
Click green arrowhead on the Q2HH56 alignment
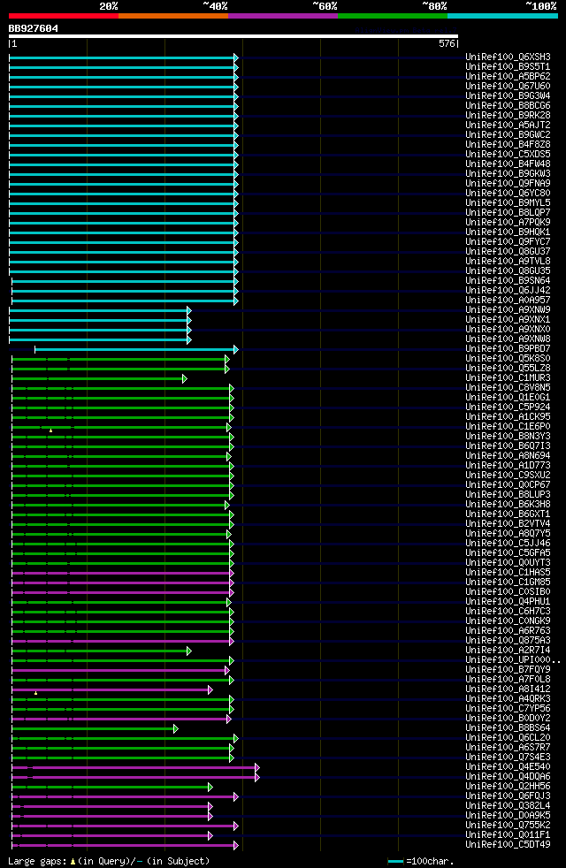click(210, 787)
